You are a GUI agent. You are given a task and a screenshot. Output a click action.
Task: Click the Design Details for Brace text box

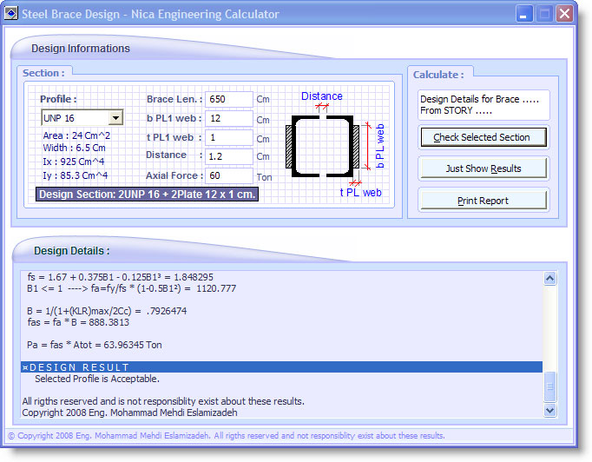483,105
